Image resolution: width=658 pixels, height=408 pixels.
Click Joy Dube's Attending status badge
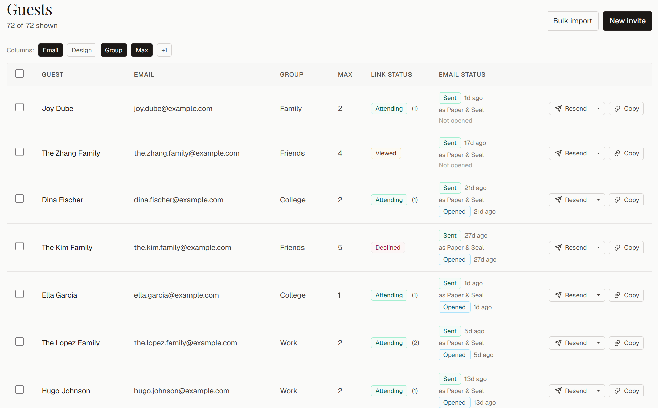[389, 109]
